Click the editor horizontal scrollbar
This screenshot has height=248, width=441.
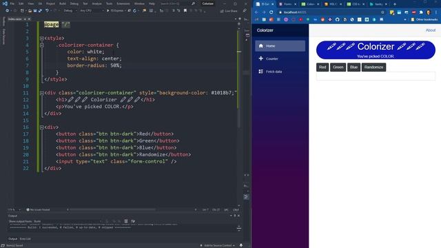click(112, 209)
